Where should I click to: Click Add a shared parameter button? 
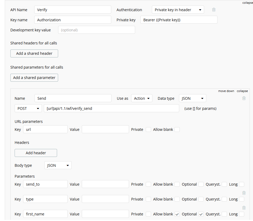click(34, 78)
